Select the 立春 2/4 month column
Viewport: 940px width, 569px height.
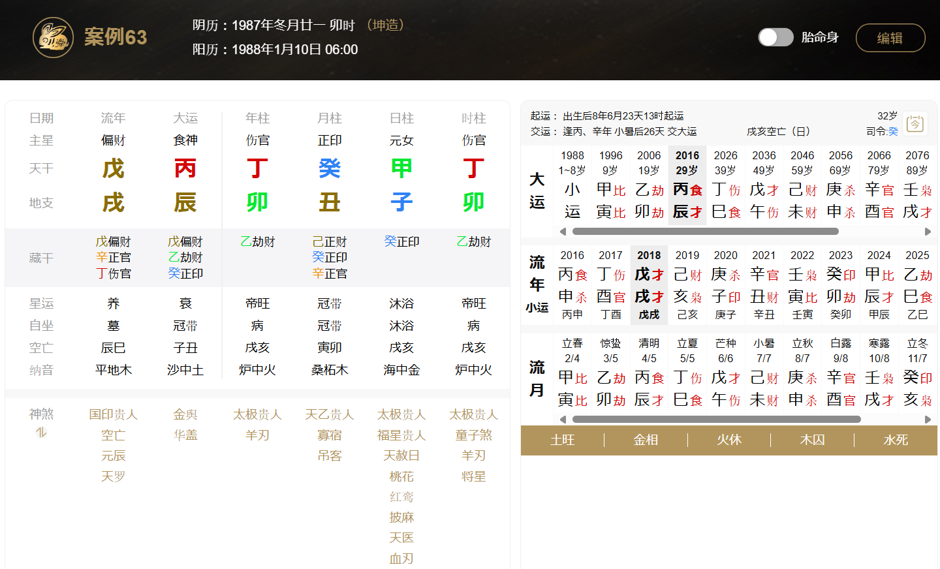(572, 372)
